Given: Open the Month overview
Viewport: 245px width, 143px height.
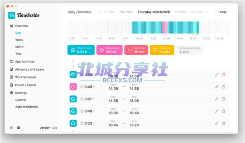Looking at the screenshot, I should (20, 47).
